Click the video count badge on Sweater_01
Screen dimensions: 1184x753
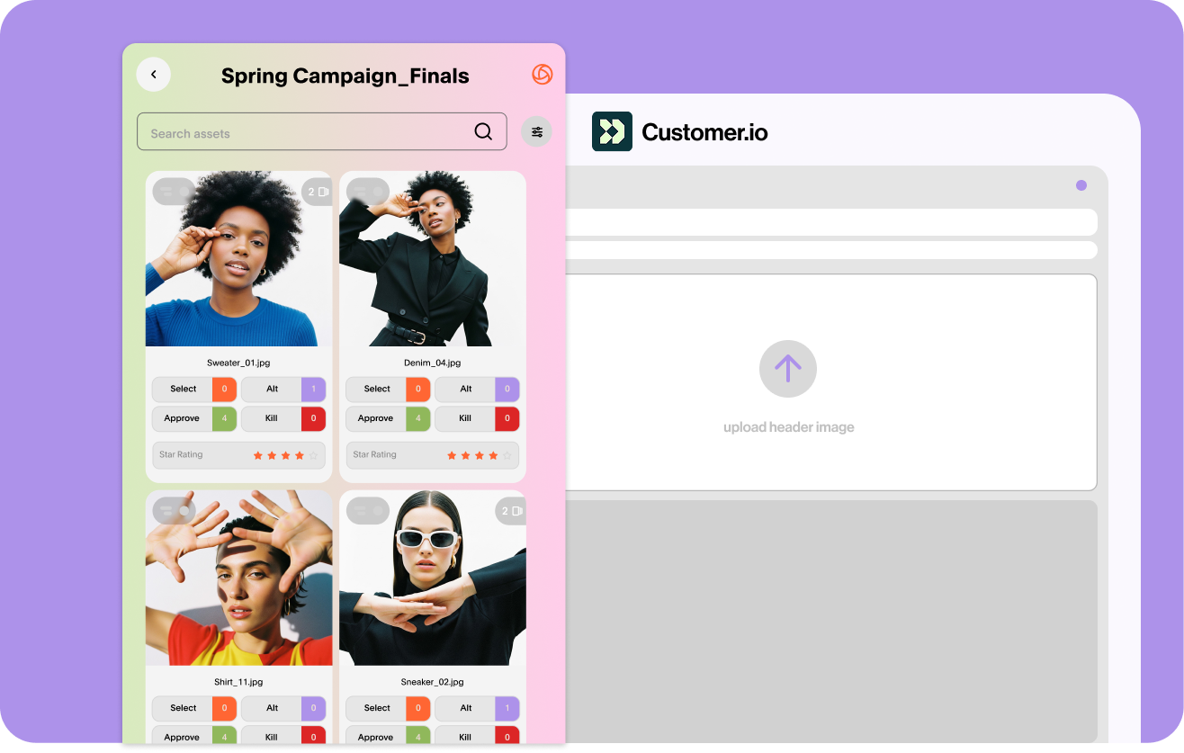click(x=318, y=192)
